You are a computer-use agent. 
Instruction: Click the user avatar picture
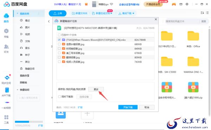[94, 4]
